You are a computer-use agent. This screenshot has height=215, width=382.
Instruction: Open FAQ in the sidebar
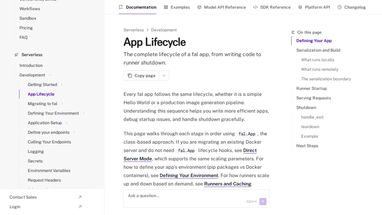pyautogui.click(x=24, y=37)
